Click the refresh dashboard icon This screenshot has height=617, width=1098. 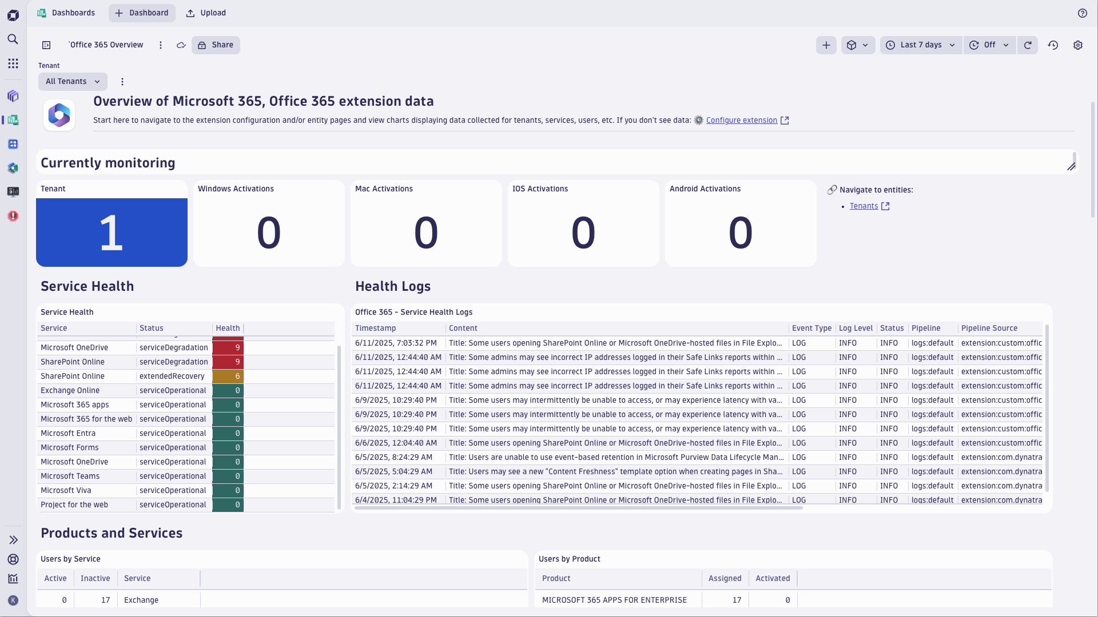[x=1028, y=45]
